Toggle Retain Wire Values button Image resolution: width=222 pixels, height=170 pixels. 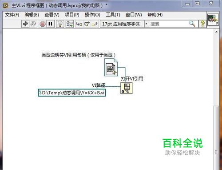tap(70, 24)
